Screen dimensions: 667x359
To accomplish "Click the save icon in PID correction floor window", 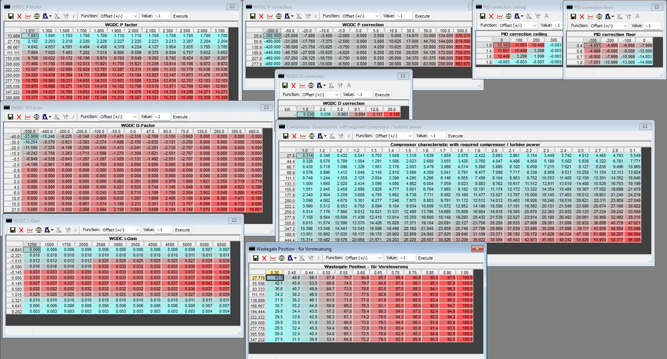I will point(573,16).
